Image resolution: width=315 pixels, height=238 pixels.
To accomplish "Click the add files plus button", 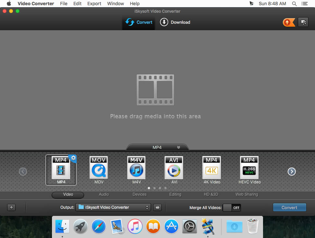I will [11, 207].
